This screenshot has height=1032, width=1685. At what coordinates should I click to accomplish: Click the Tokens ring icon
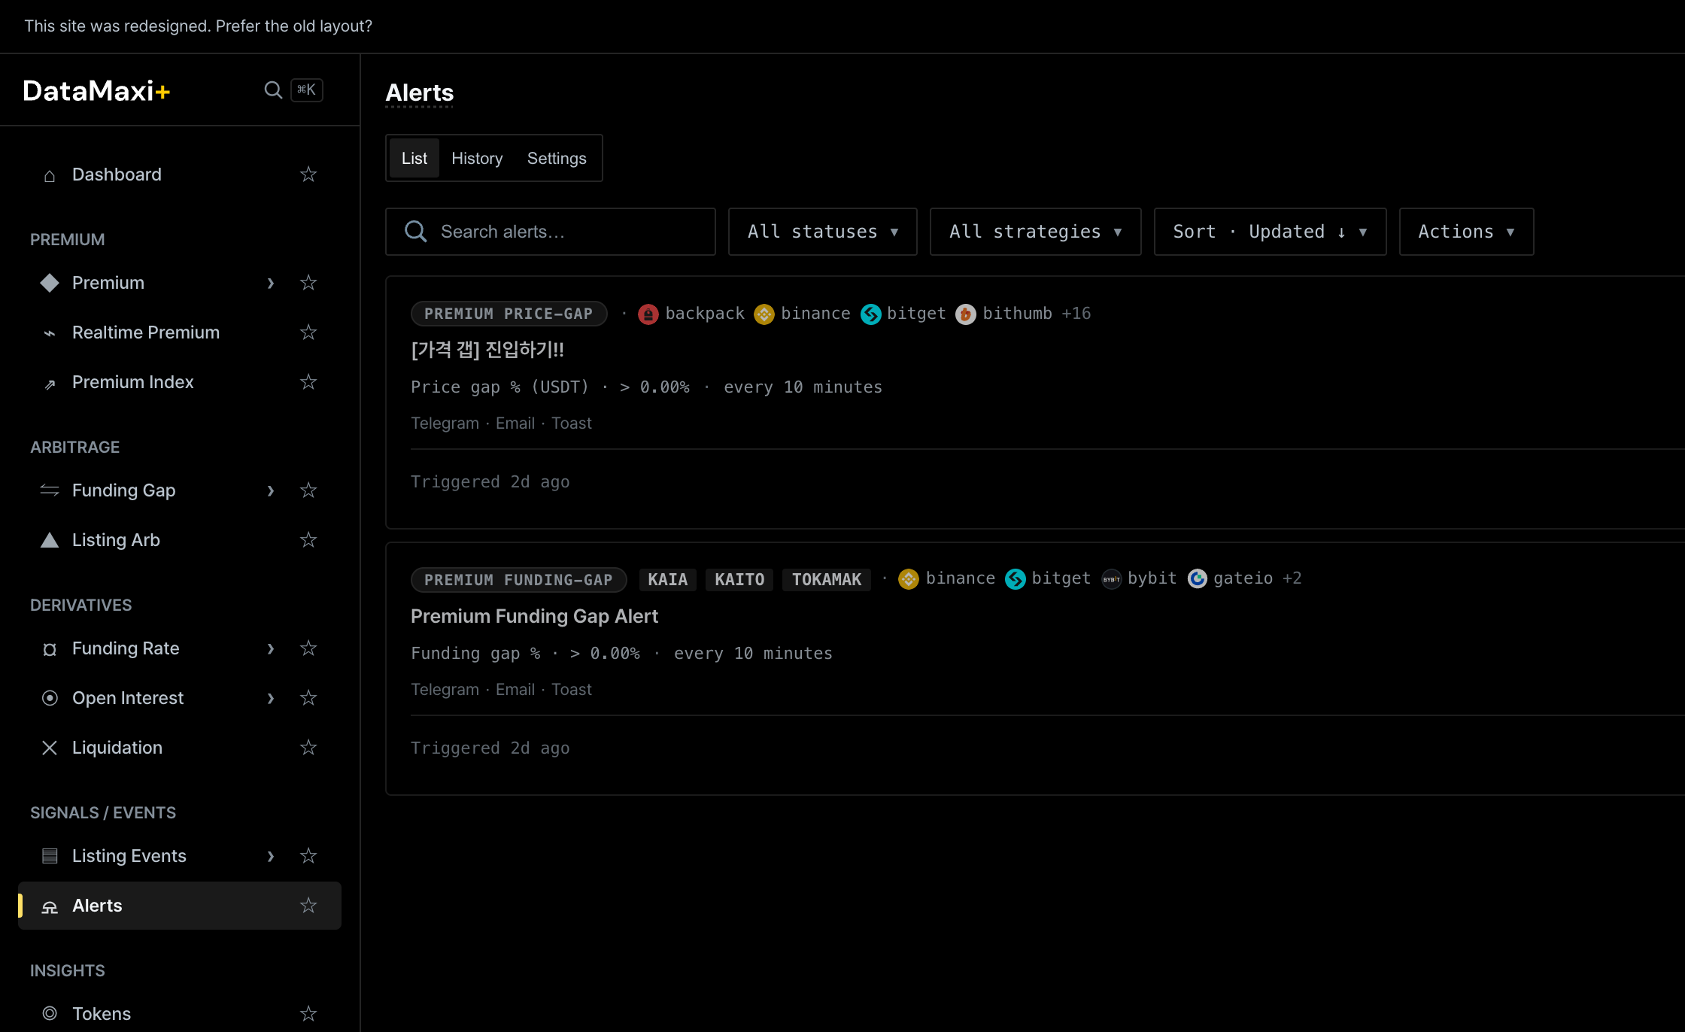coord(50,1013)
